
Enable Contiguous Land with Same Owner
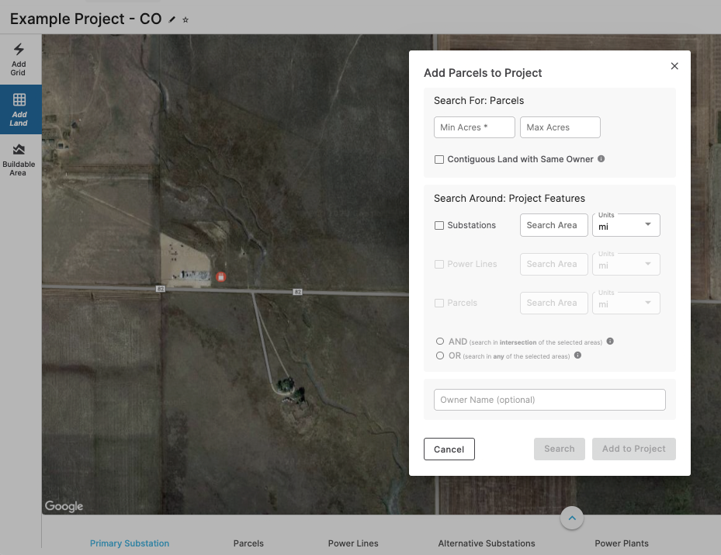[439, 159]
